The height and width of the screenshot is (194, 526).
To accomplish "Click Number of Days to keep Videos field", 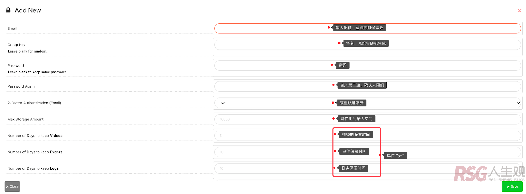I will click(368, 136).
